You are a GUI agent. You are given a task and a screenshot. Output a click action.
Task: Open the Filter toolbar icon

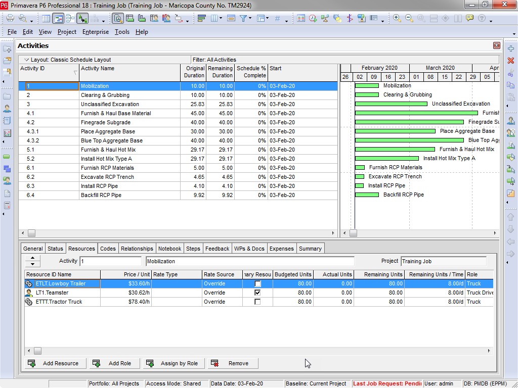pyautogui.click(x=243, y=19)
